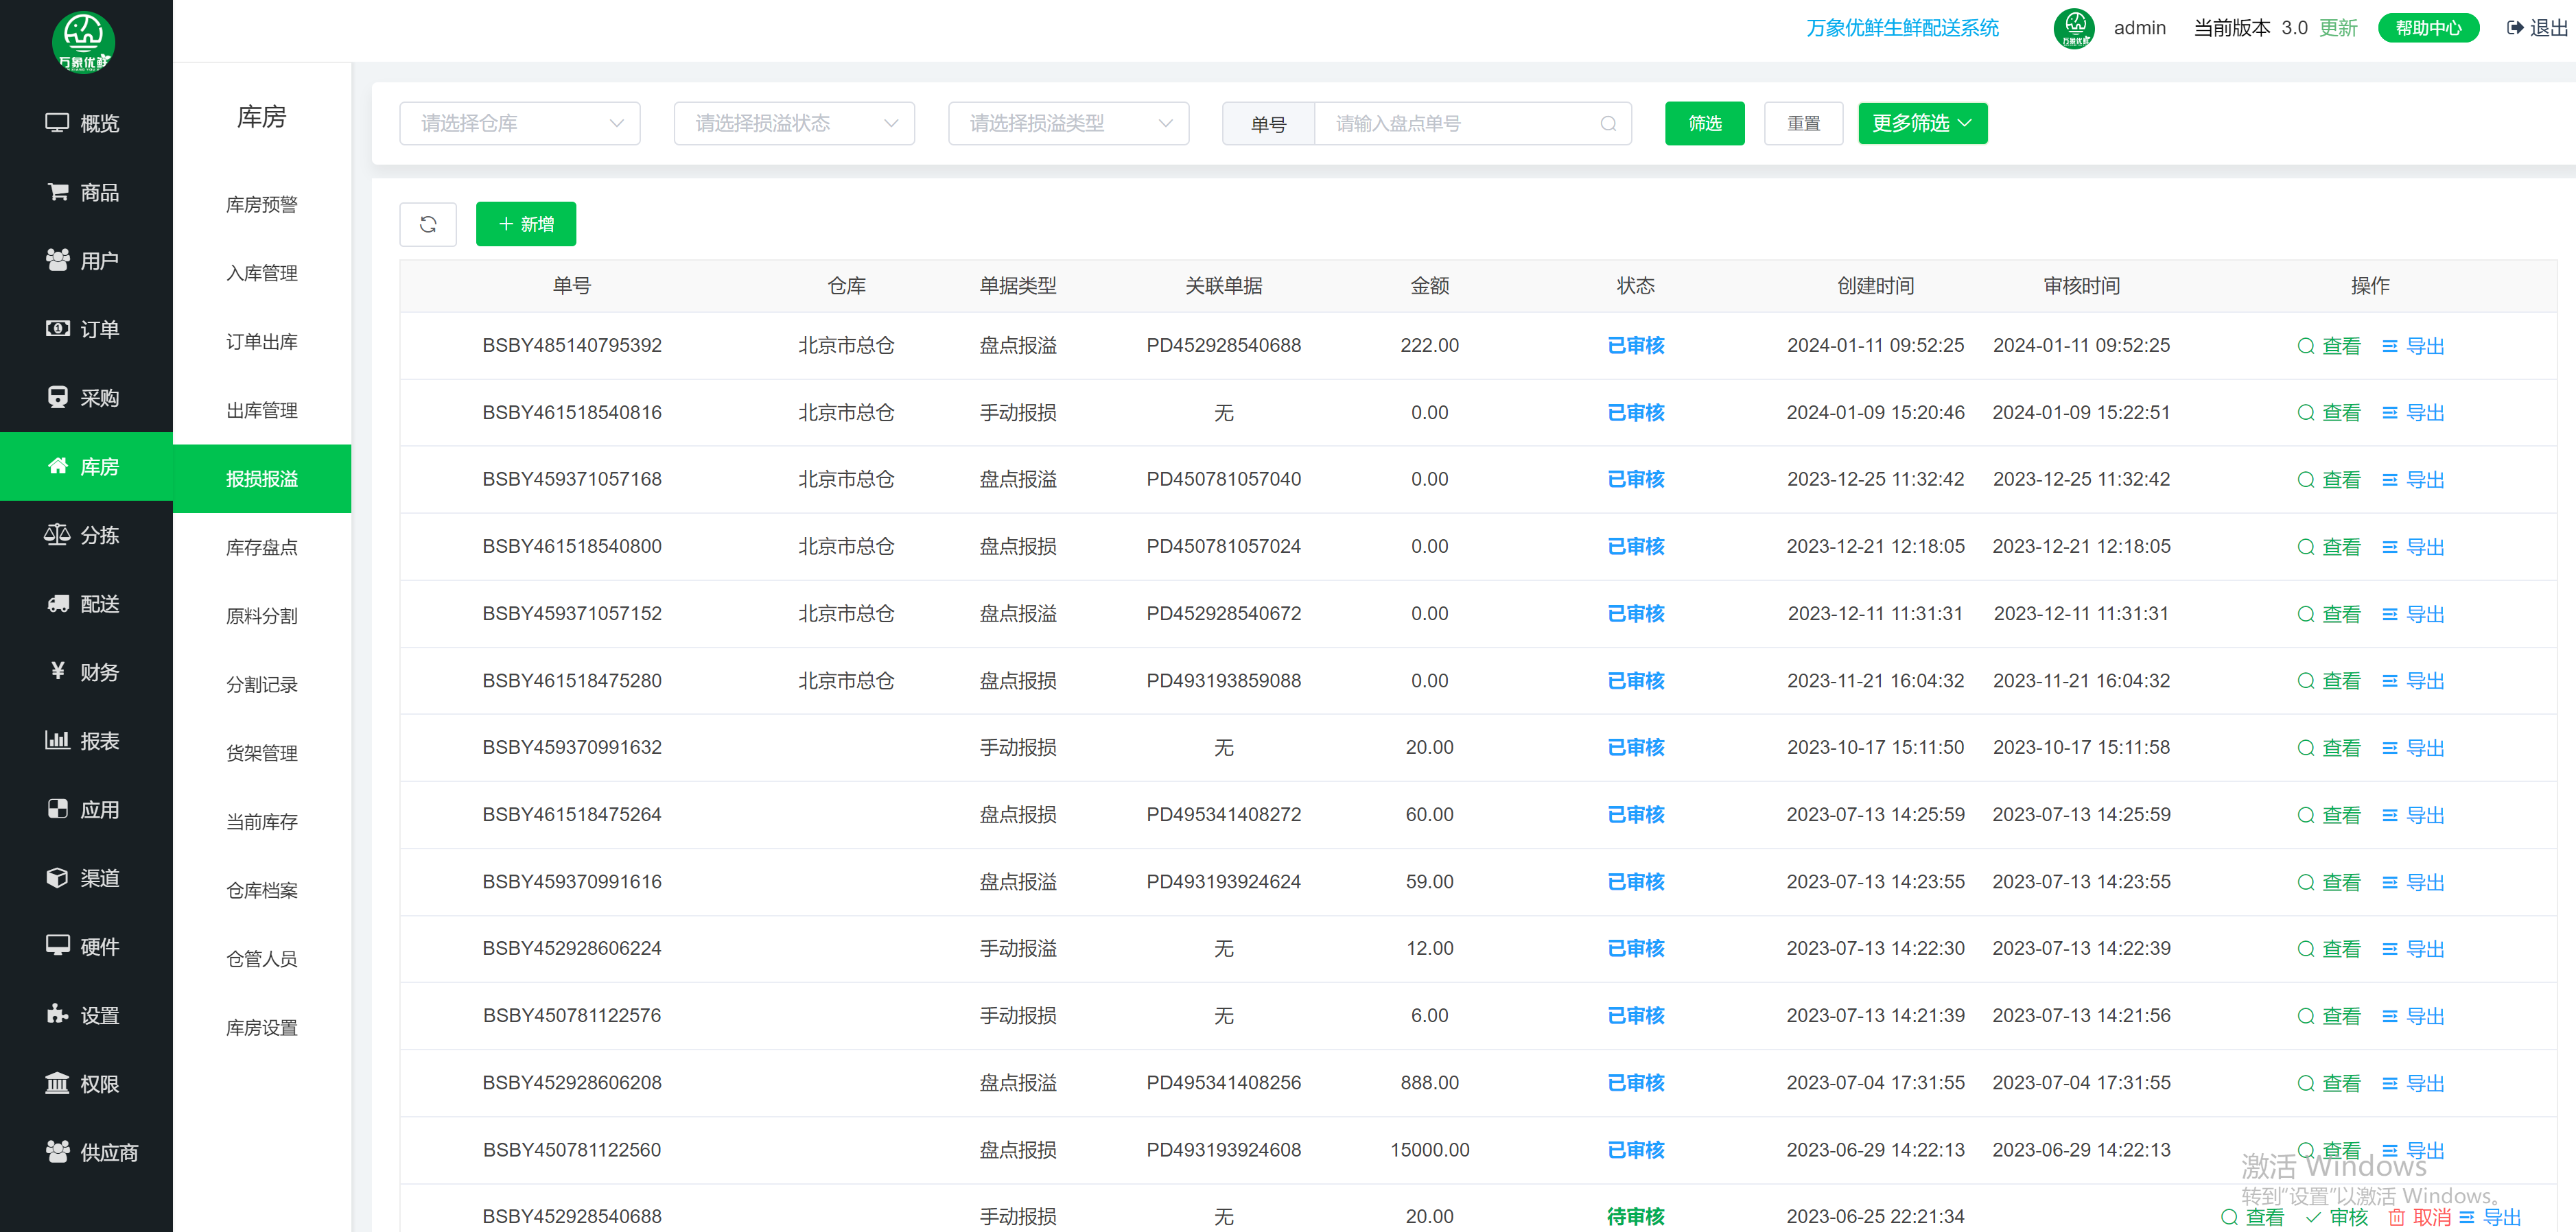This screenshot has width=2576, height=1232.
Task: Expand the 请选择损溢类型 dropdown
Action: click(x=1068, y=124)
